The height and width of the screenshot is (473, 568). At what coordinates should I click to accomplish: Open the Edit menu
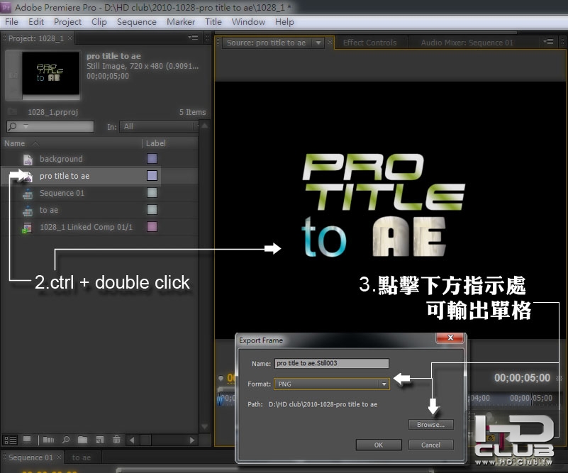tap(36, 22)
